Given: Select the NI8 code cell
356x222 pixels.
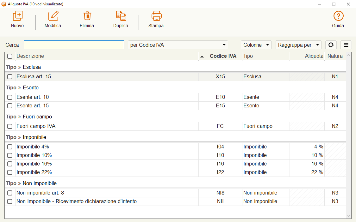Looking at the screenshot, I should coord(220,193).
